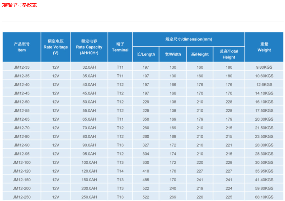Click the 产品型号 Item column header

coord(21,47)
